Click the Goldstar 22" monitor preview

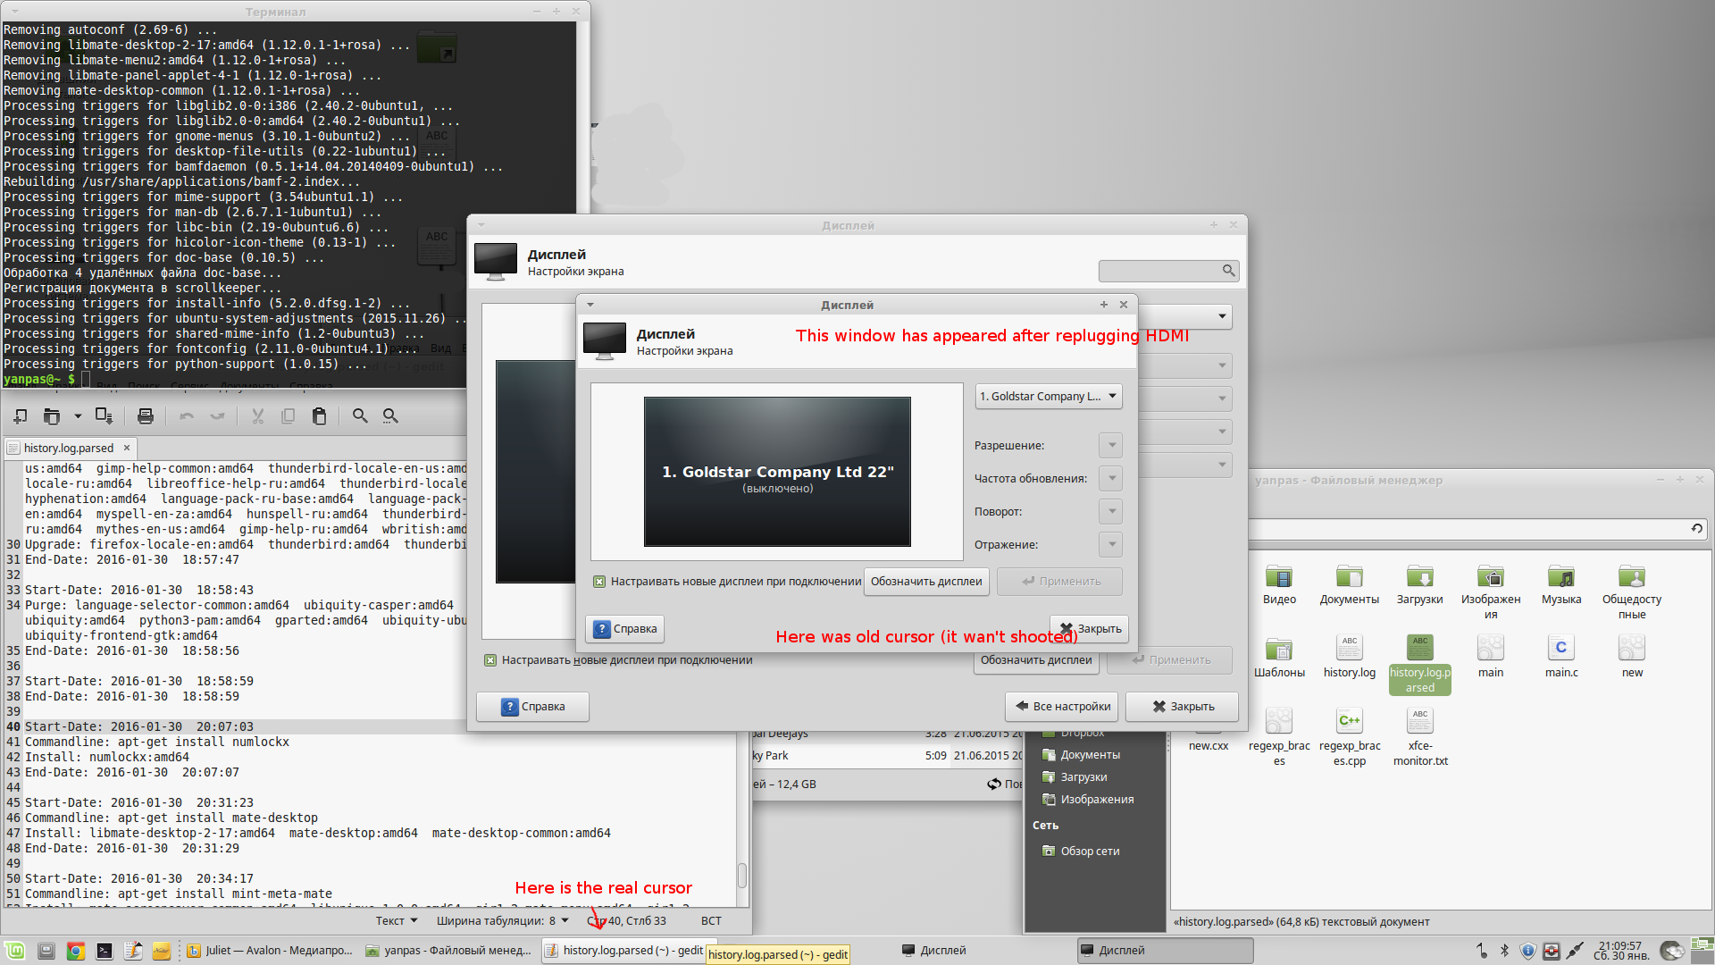pos(777,472)
